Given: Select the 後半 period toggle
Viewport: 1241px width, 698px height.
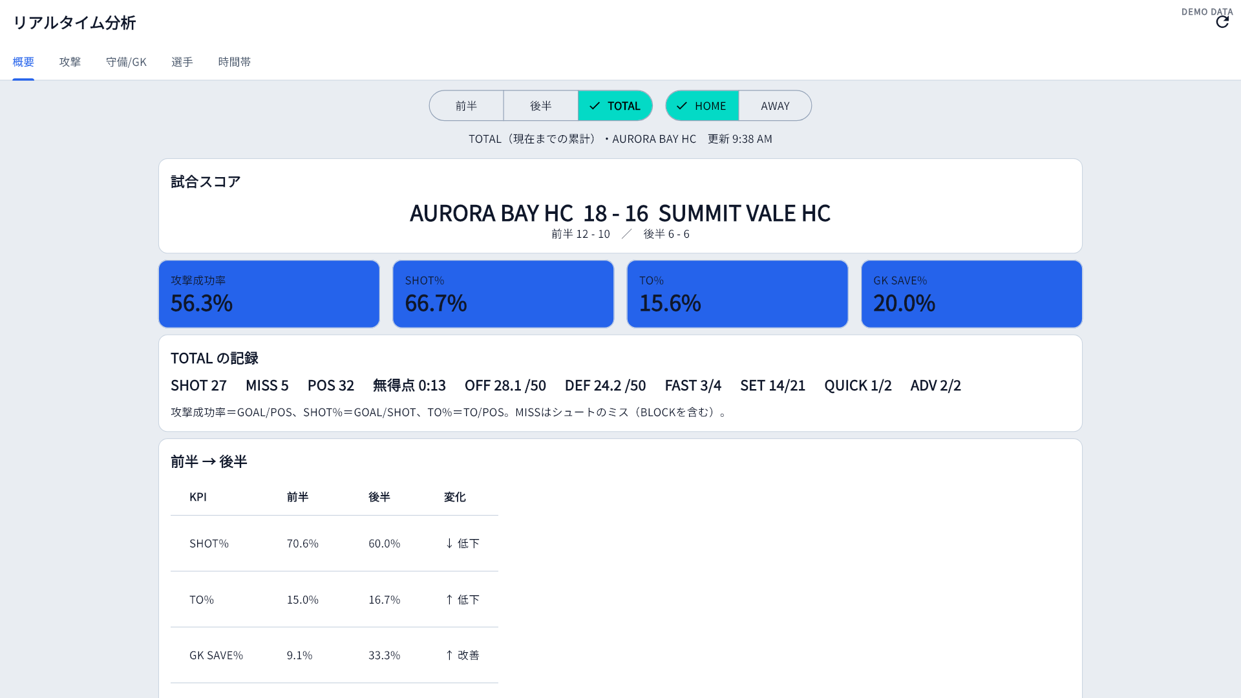Looking at the screenshot, I should (x=541, y=105).
